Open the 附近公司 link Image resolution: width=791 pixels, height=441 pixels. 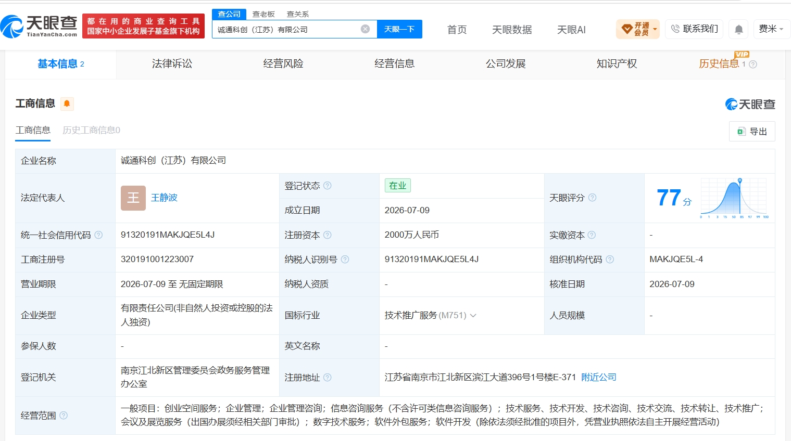pyautogui.click(x=599, y=378)
